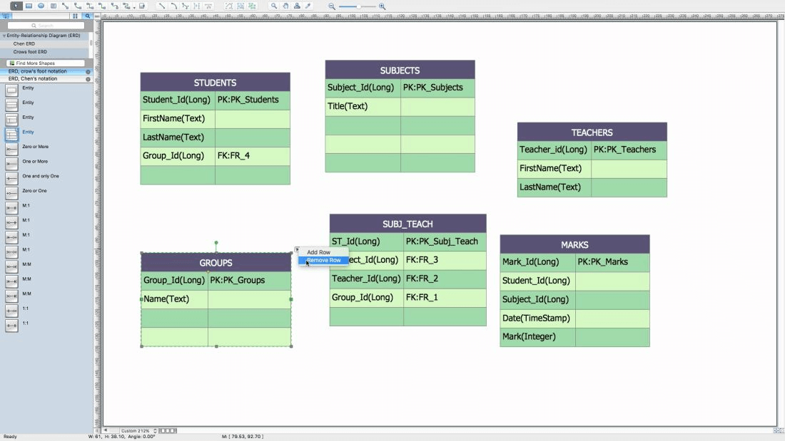This screenshot has height=441, width=785.
Task: Pick the highlighted fourth Entity shape
Action: pos(11,134)
